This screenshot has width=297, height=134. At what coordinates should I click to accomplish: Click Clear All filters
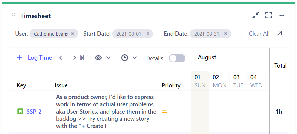[x=259, y=34]
